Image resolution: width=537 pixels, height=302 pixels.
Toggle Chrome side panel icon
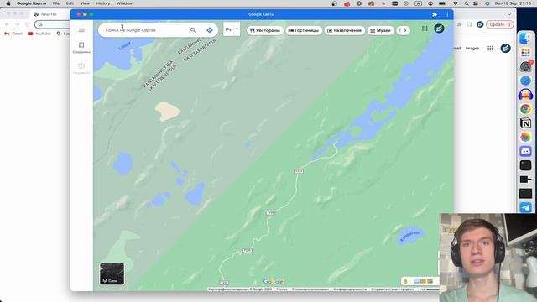tap(470, 24)
